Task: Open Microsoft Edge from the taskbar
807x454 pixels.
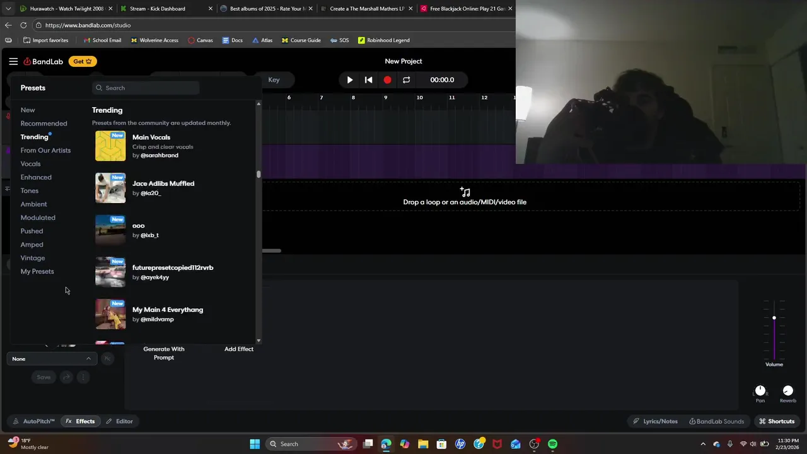Action: [386, 444]
